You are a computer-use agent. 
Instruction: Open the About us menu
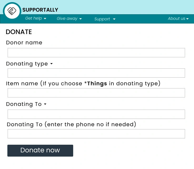176,18
